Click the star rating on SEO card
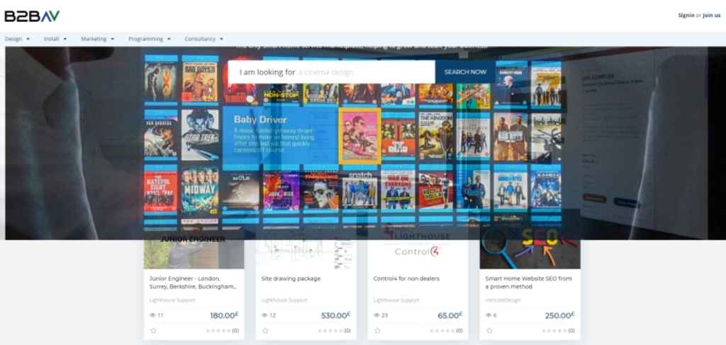 tap(554, 331)
